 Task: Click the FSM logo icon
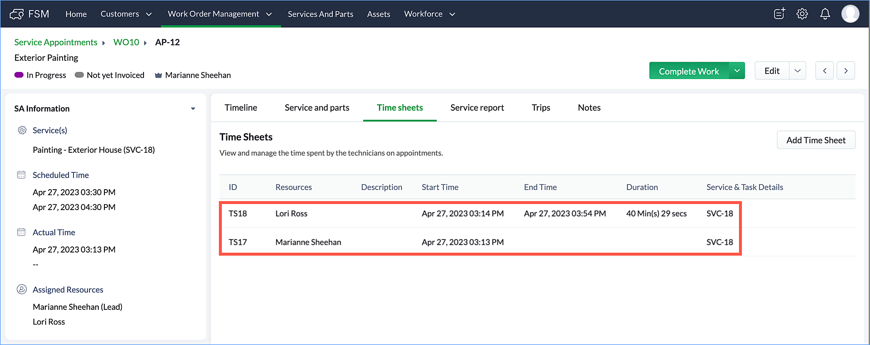(17, 14)
